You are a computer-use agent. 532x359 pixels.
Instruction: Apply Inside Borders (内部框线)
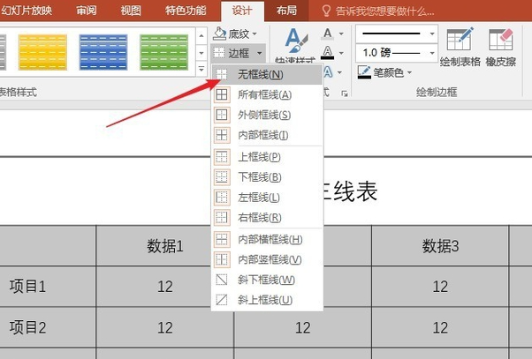point(267,135)
